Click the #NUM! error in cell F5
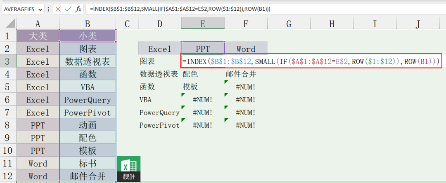446x183 pixels. [246, 87]
